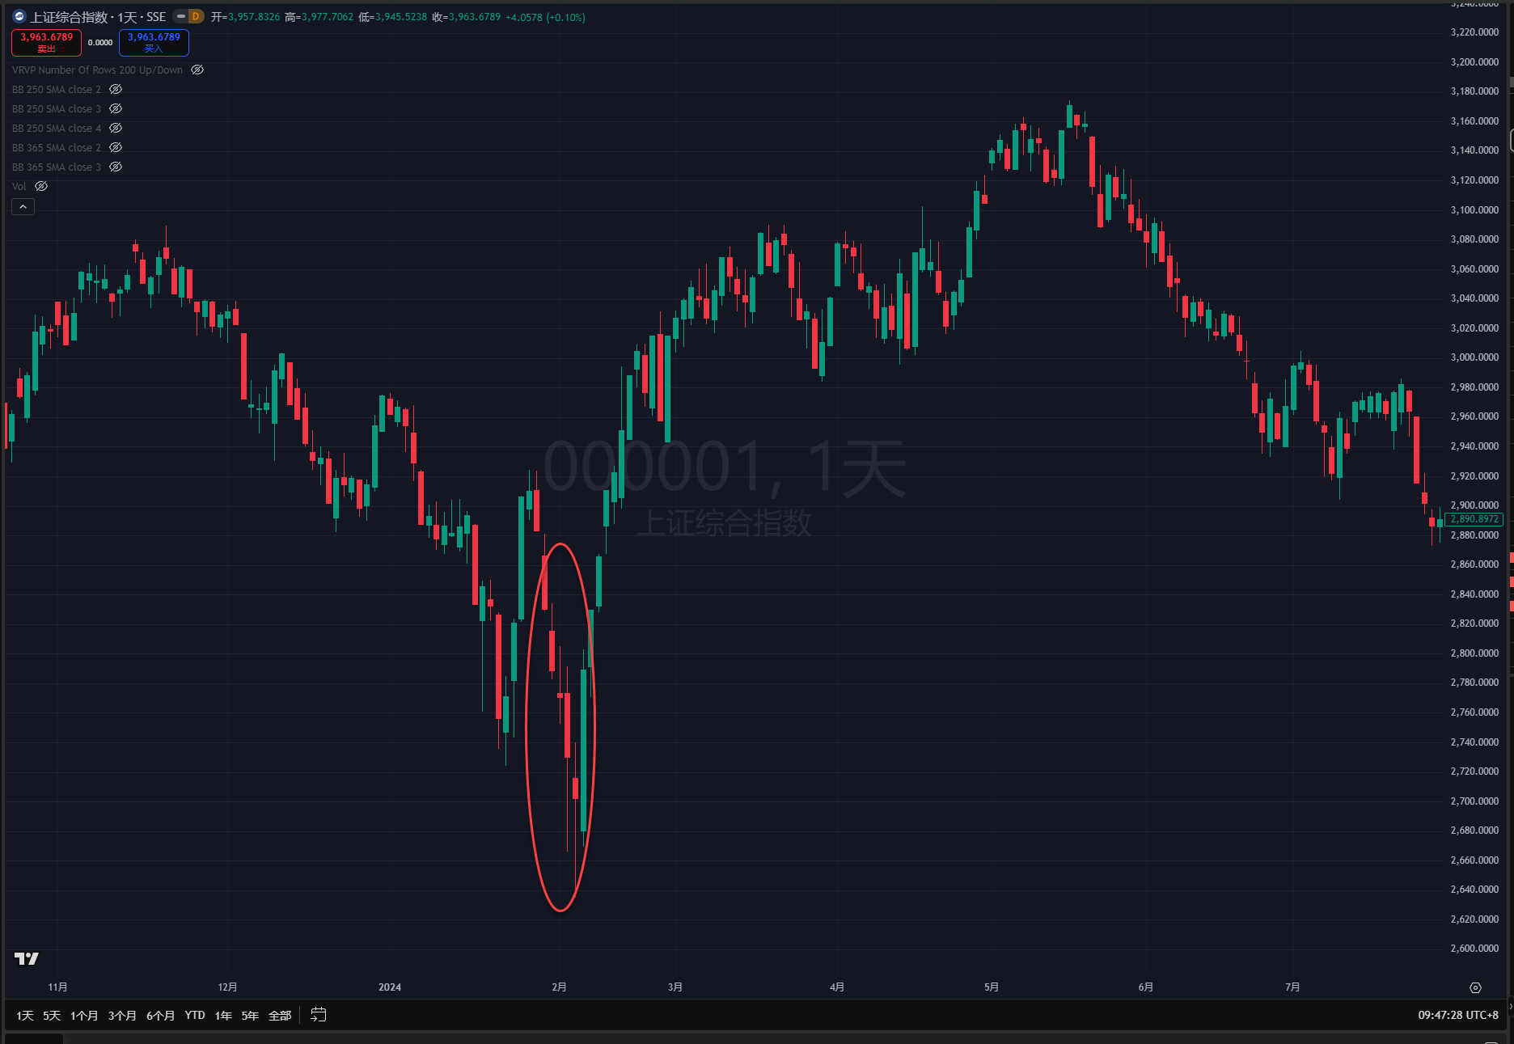Collapse the indicator legend list

[x=23, y=207]
